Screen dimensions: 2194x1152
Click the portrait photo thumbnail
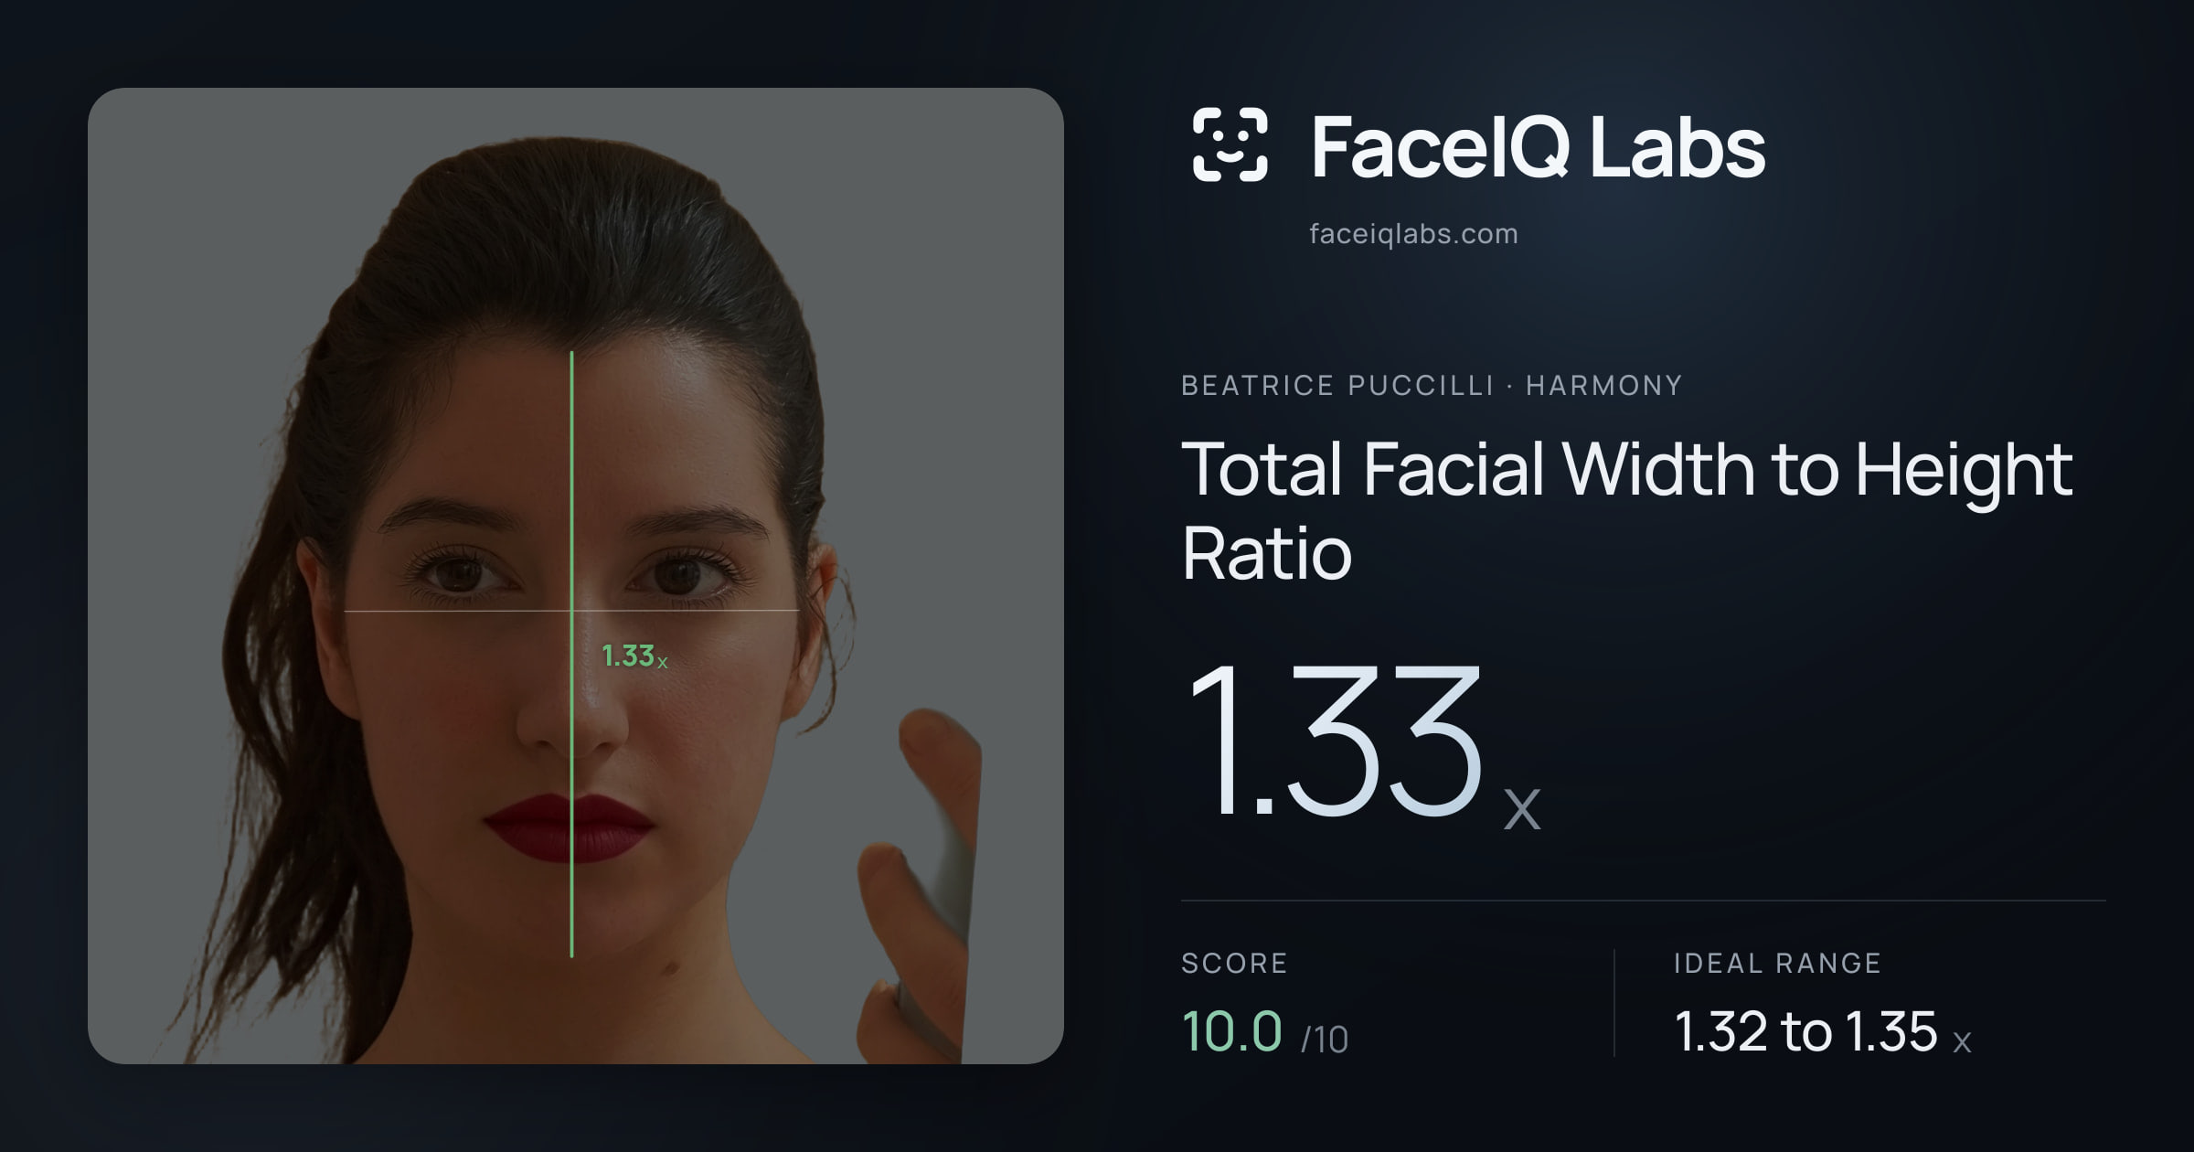[x=576, y=576]
